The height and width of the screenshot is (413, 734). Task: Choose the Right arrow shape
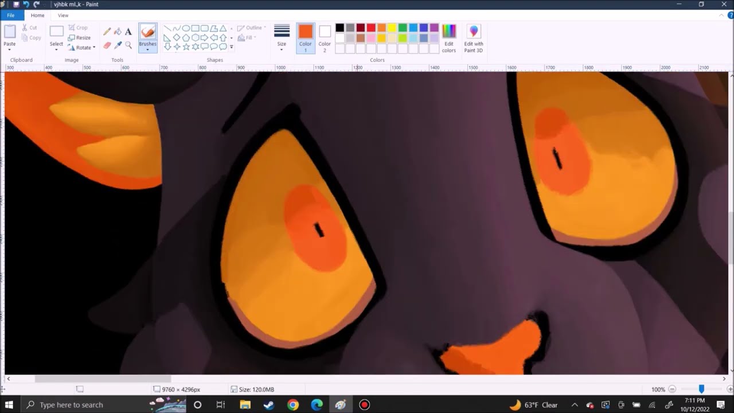pos(204,37)
